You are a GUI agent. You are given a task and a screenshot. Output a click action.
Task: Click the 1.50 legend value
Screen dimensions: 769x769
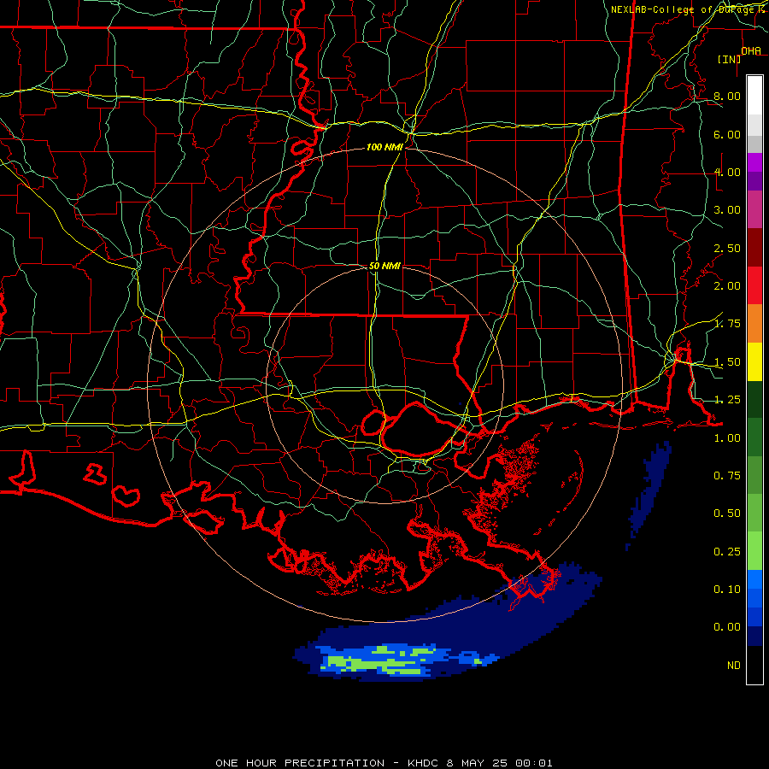727,362
